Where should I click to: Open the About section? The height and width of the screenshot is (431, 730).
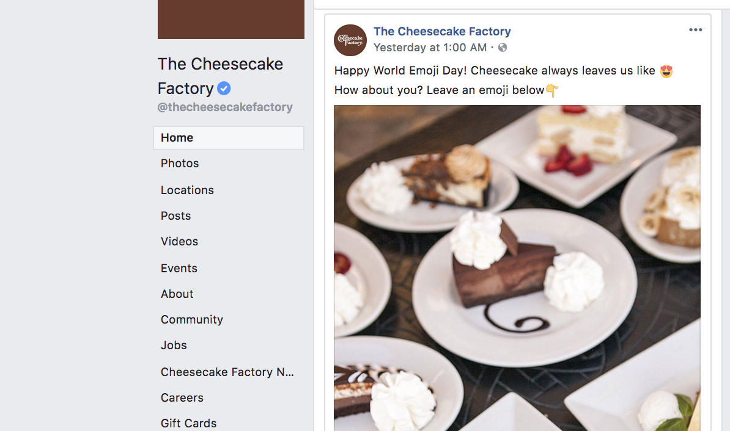pos(177,294)
